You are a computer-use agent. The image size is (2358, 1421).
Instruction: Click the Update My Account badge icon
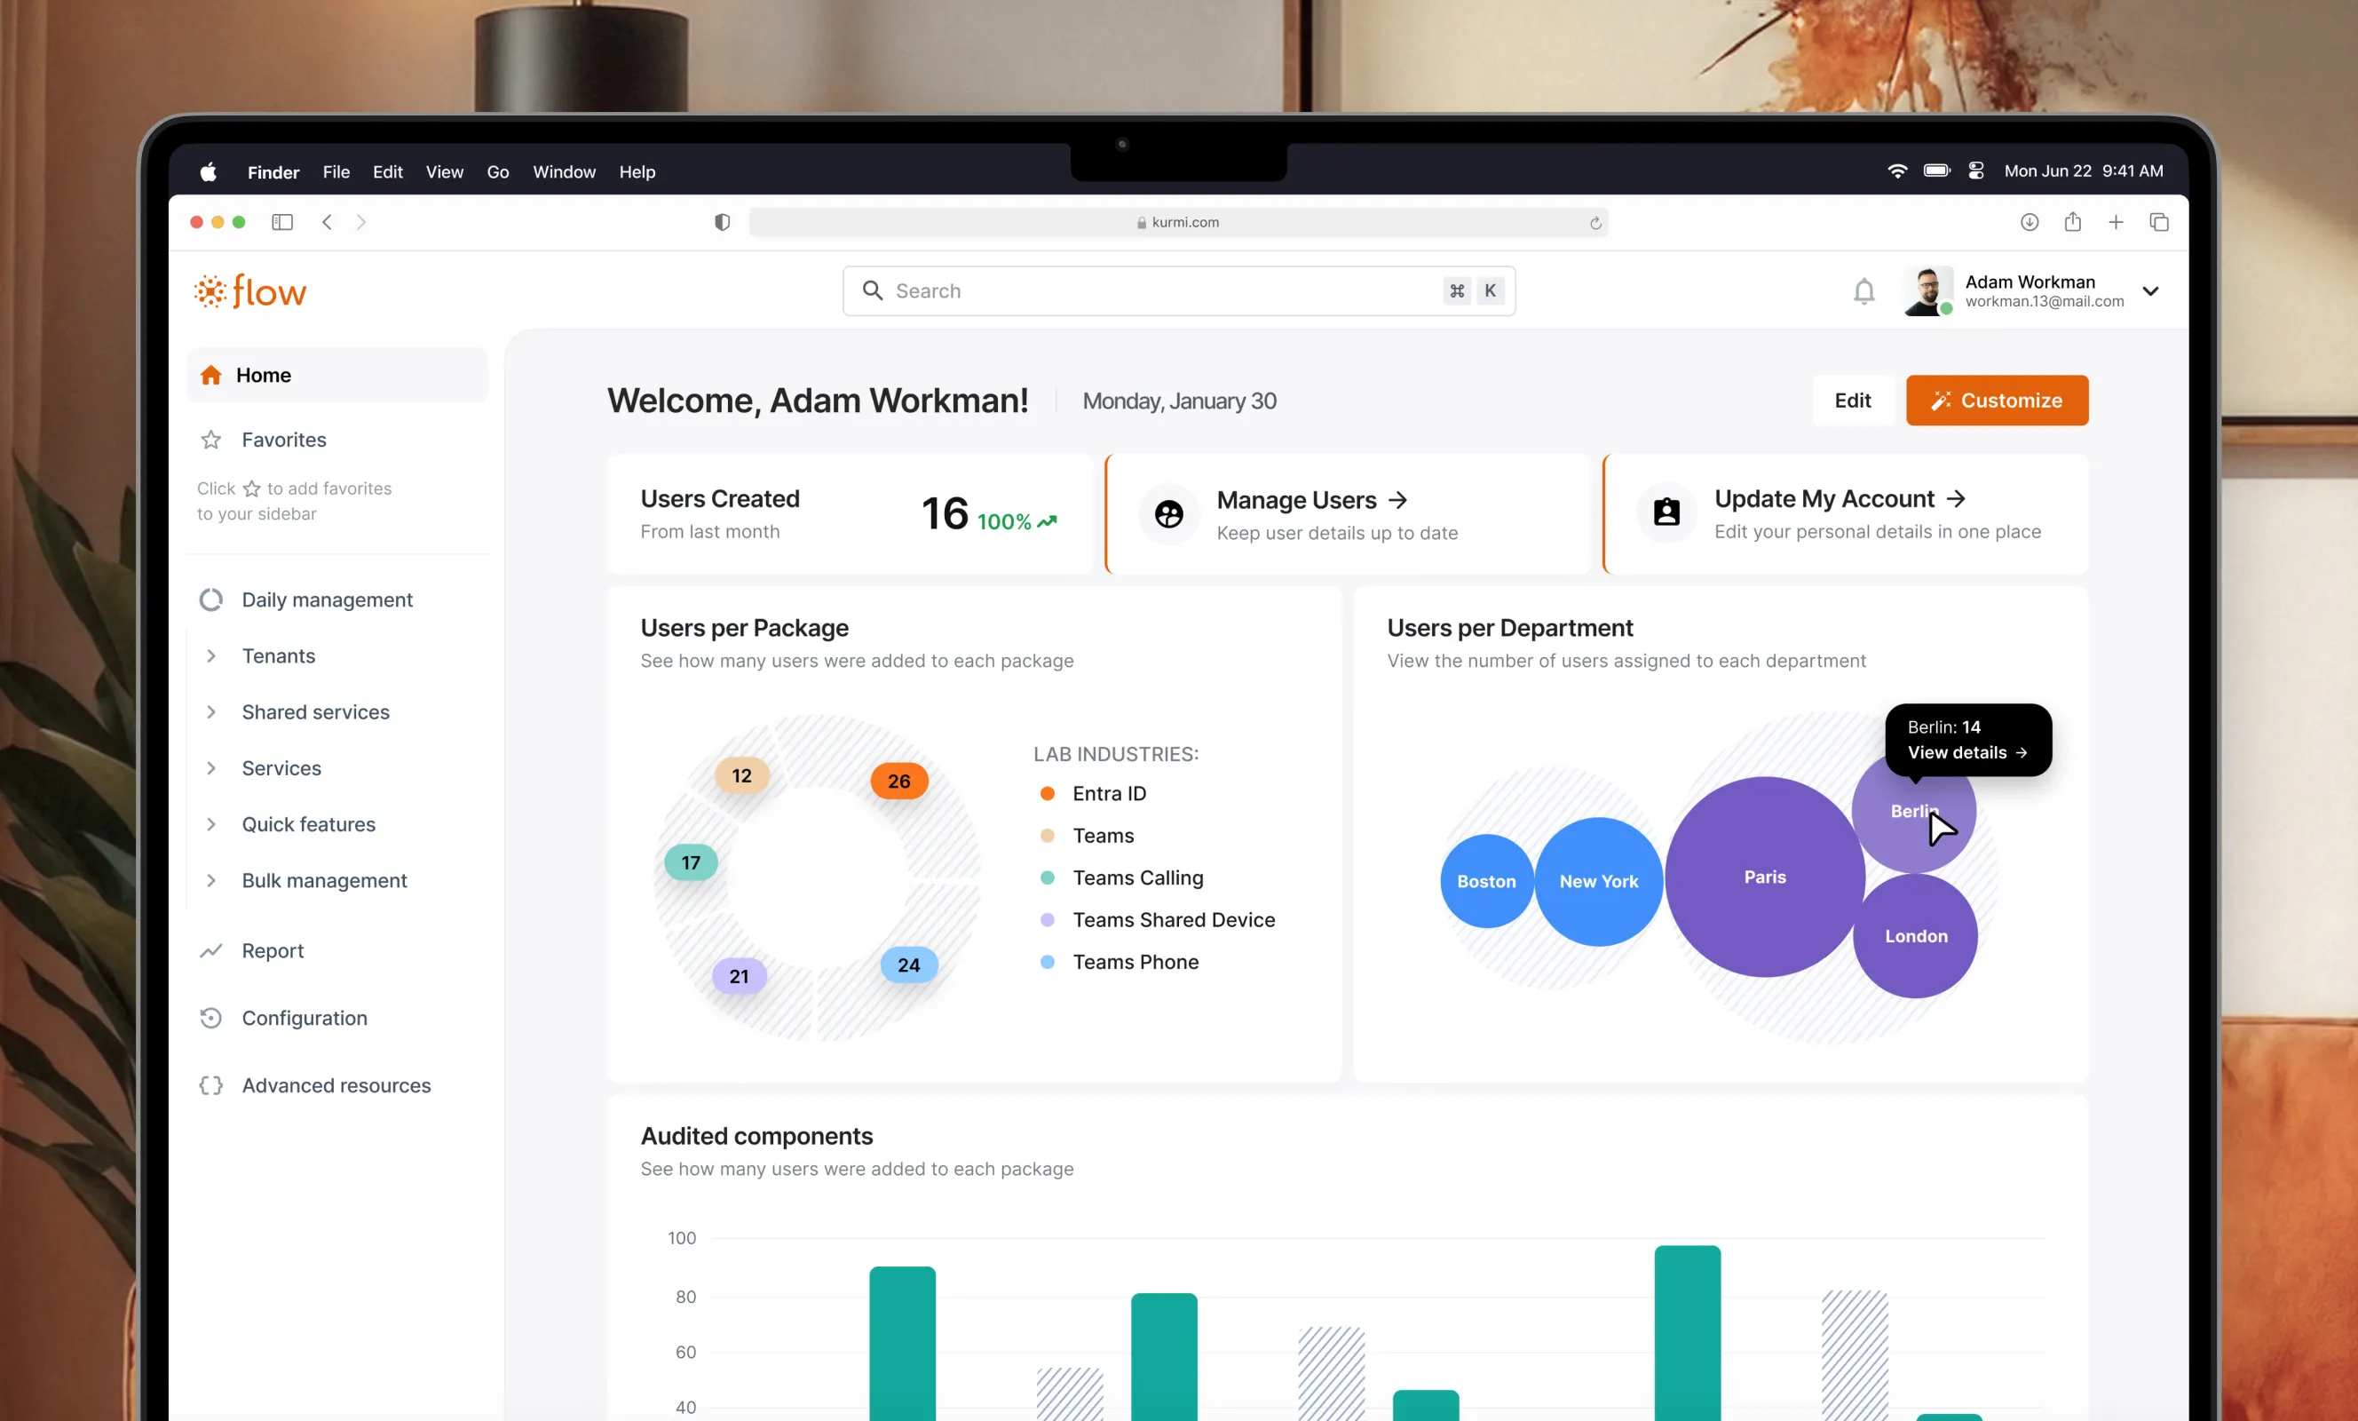[x=1666, y=512]
